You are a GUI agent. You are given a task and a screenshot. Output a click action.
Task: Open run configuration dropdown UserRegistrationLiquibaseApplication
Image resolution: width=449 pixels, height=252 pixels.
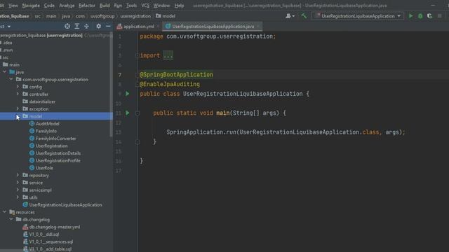(358, 16)
